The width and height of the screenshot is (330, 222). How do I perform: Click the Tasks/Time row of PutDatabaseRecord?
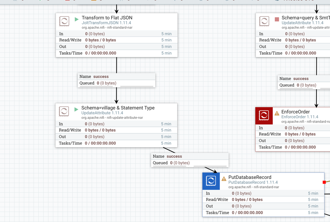[264, 212]
